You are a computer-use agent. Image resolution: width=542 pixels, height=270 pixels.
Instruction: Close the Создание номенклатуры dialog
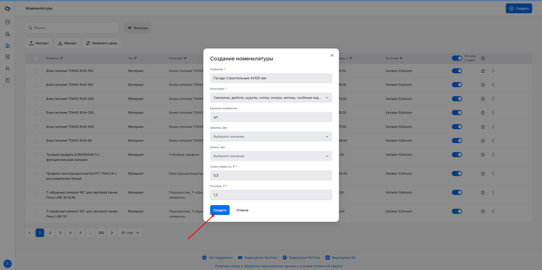332,55
